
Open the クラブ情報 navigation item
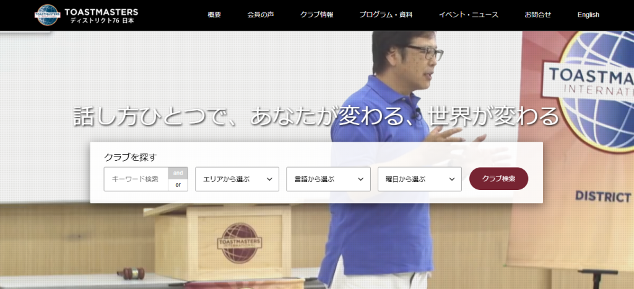[x=316, y=15]
